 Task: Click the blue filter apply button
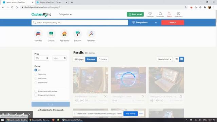click(51, 104)
